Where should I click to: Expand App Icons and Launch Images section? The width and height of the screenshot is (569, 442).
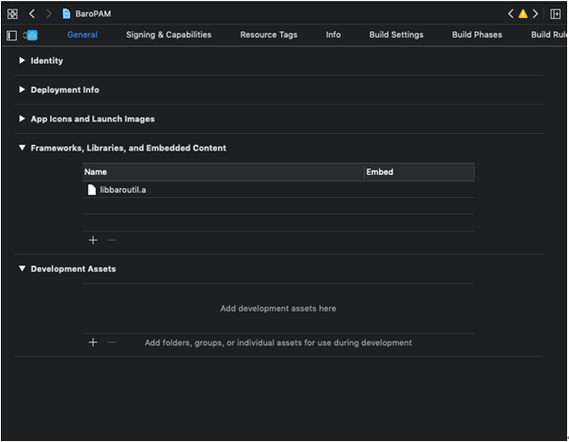coord(22,118)
